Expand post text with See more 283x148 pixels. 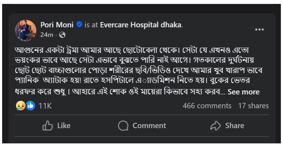coord(243,92)
